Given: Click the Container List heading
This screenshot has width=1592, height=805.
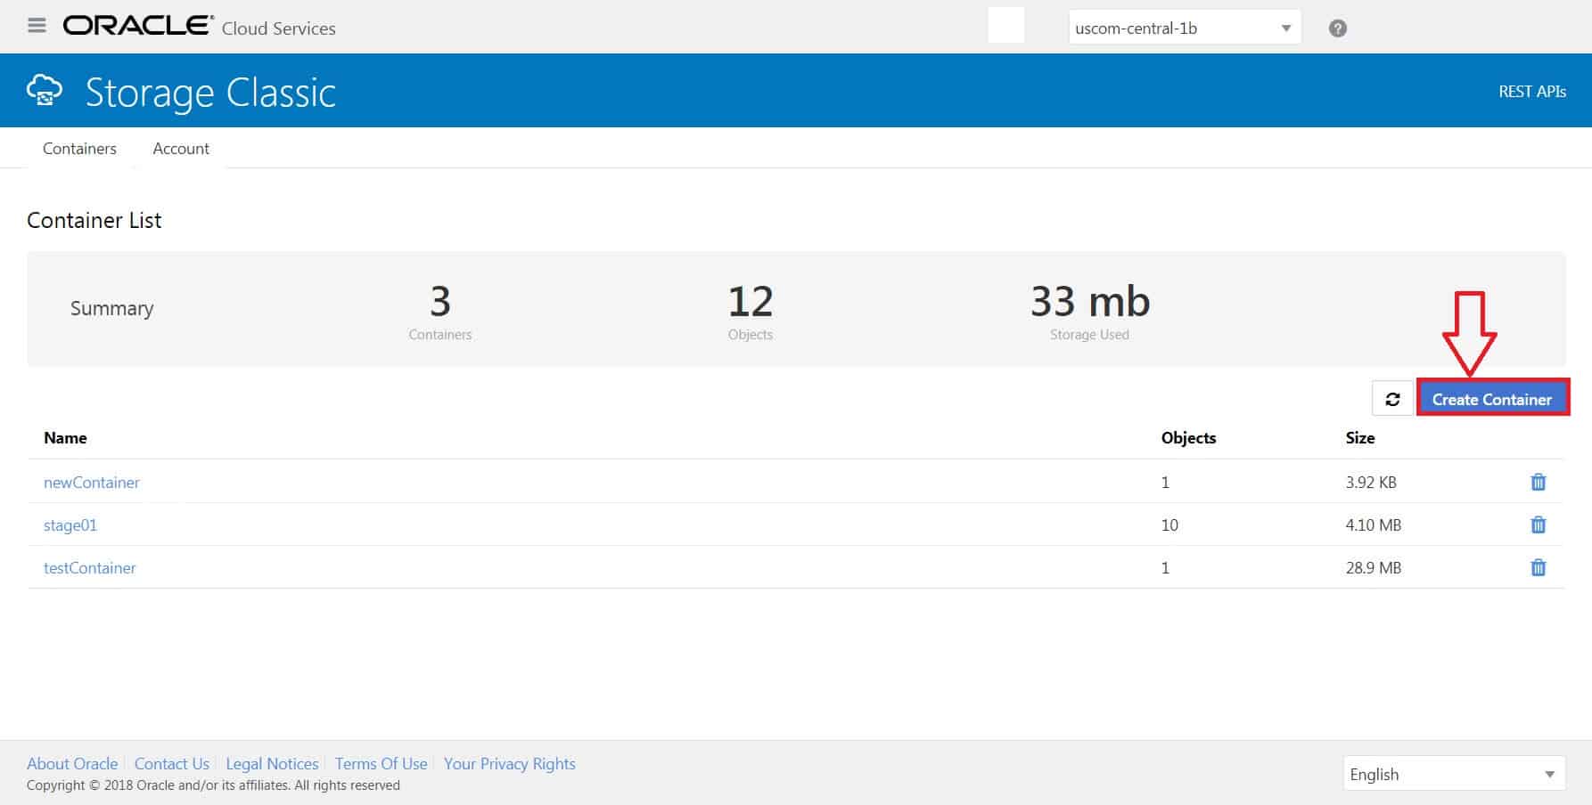Looking at the screenshot, I should pos(94,220).
